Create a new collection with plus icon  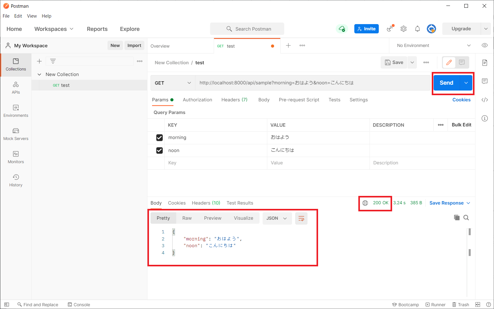[x=39, y=61]
